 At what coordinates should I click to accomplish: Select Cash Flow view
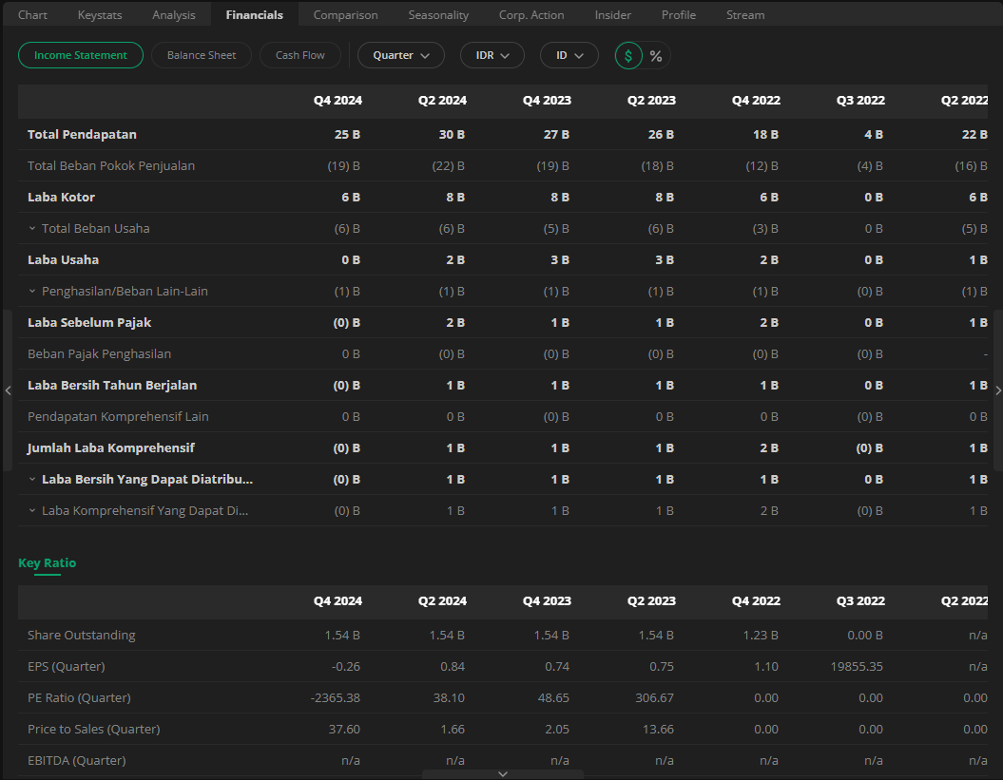pyautogui.click(x=300, y=55)
